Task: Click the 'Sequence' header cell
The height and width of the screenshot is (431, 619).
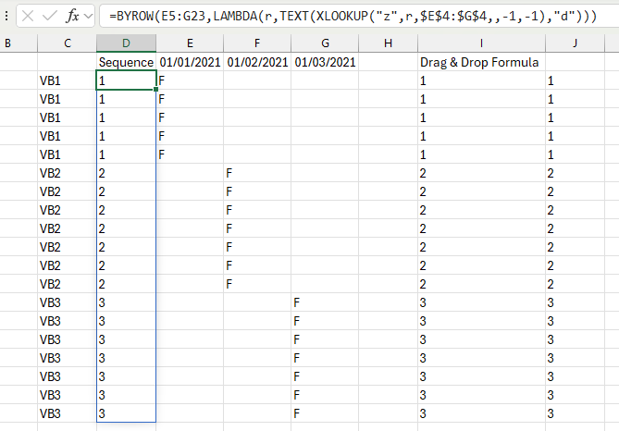Action: point(127,62)
